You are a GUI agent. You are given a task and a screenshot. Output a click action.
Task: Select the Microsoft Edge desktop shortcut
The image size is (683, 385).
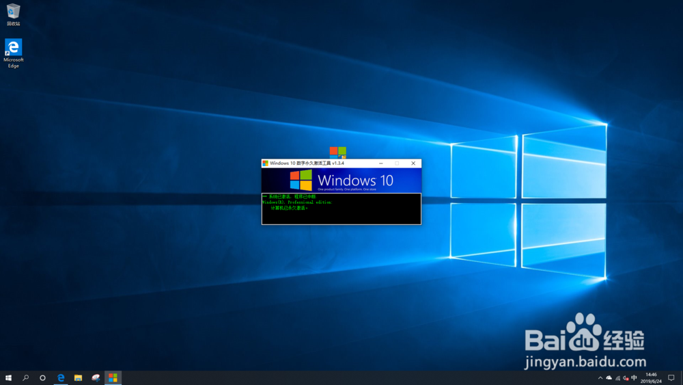tap(13, 53)
